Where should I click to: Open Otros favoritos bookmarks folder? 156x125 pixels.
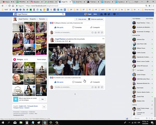148,10
